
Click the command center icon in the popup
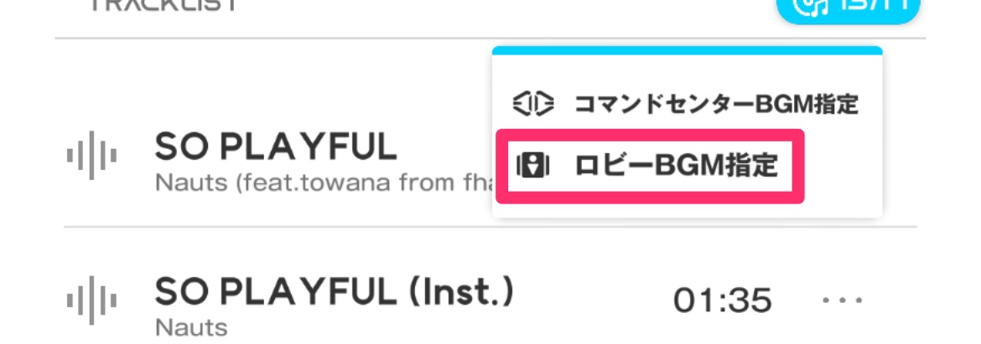tap(533, 105)
